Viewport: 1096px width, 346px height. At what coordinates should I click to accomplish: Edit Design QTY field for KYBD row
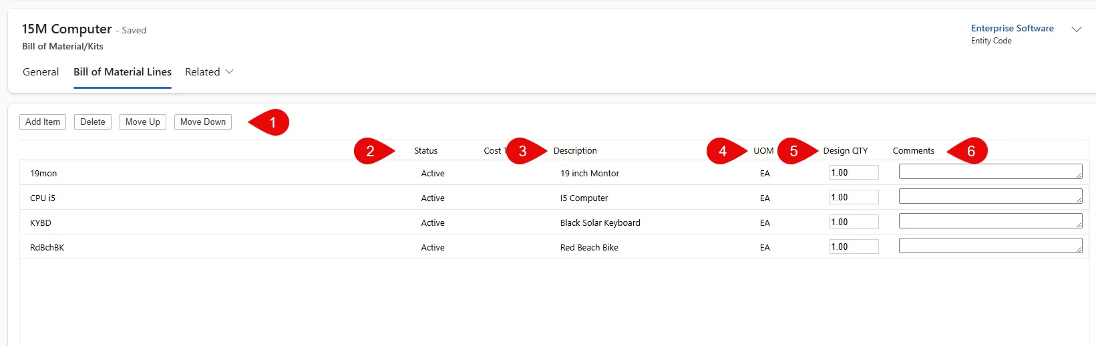tap(854, 222)
